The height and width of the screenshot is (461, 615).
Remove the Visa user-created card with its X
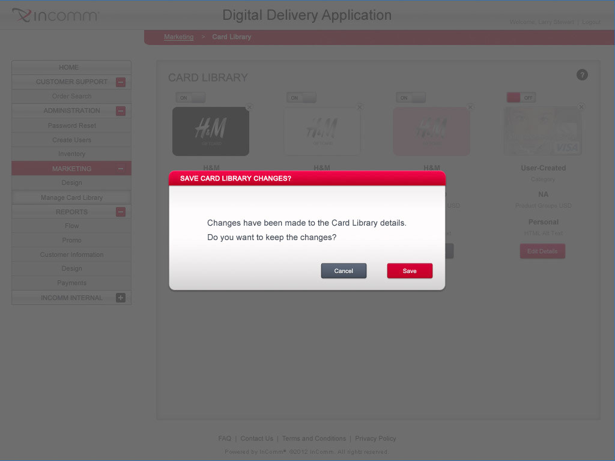pyautogui.click(x=581, y=107)
